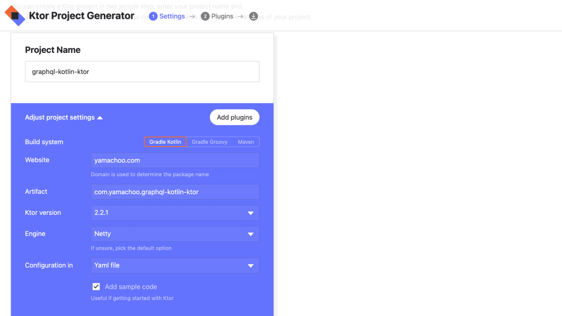562x316 pixels.
Task: Click the Ktor version label
Action: point(43,213)
